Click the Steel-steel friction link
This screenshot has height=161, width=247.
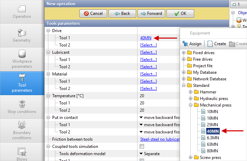160,139
